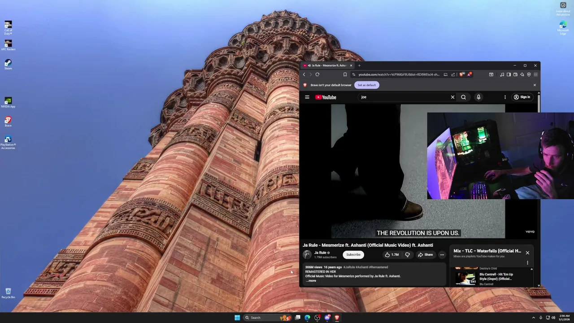Open ARC Raiders desktop shortcut
This screenshot has height=323, width=574.
click(8, 45)
